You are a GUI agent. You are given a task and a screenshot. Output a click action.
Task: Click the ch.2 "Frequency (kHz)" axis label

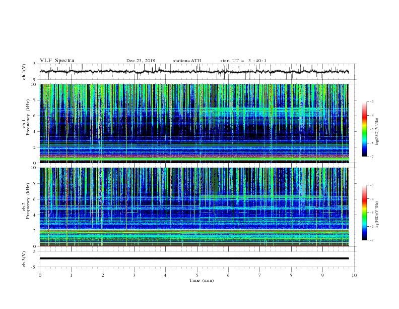coord(28,201)
